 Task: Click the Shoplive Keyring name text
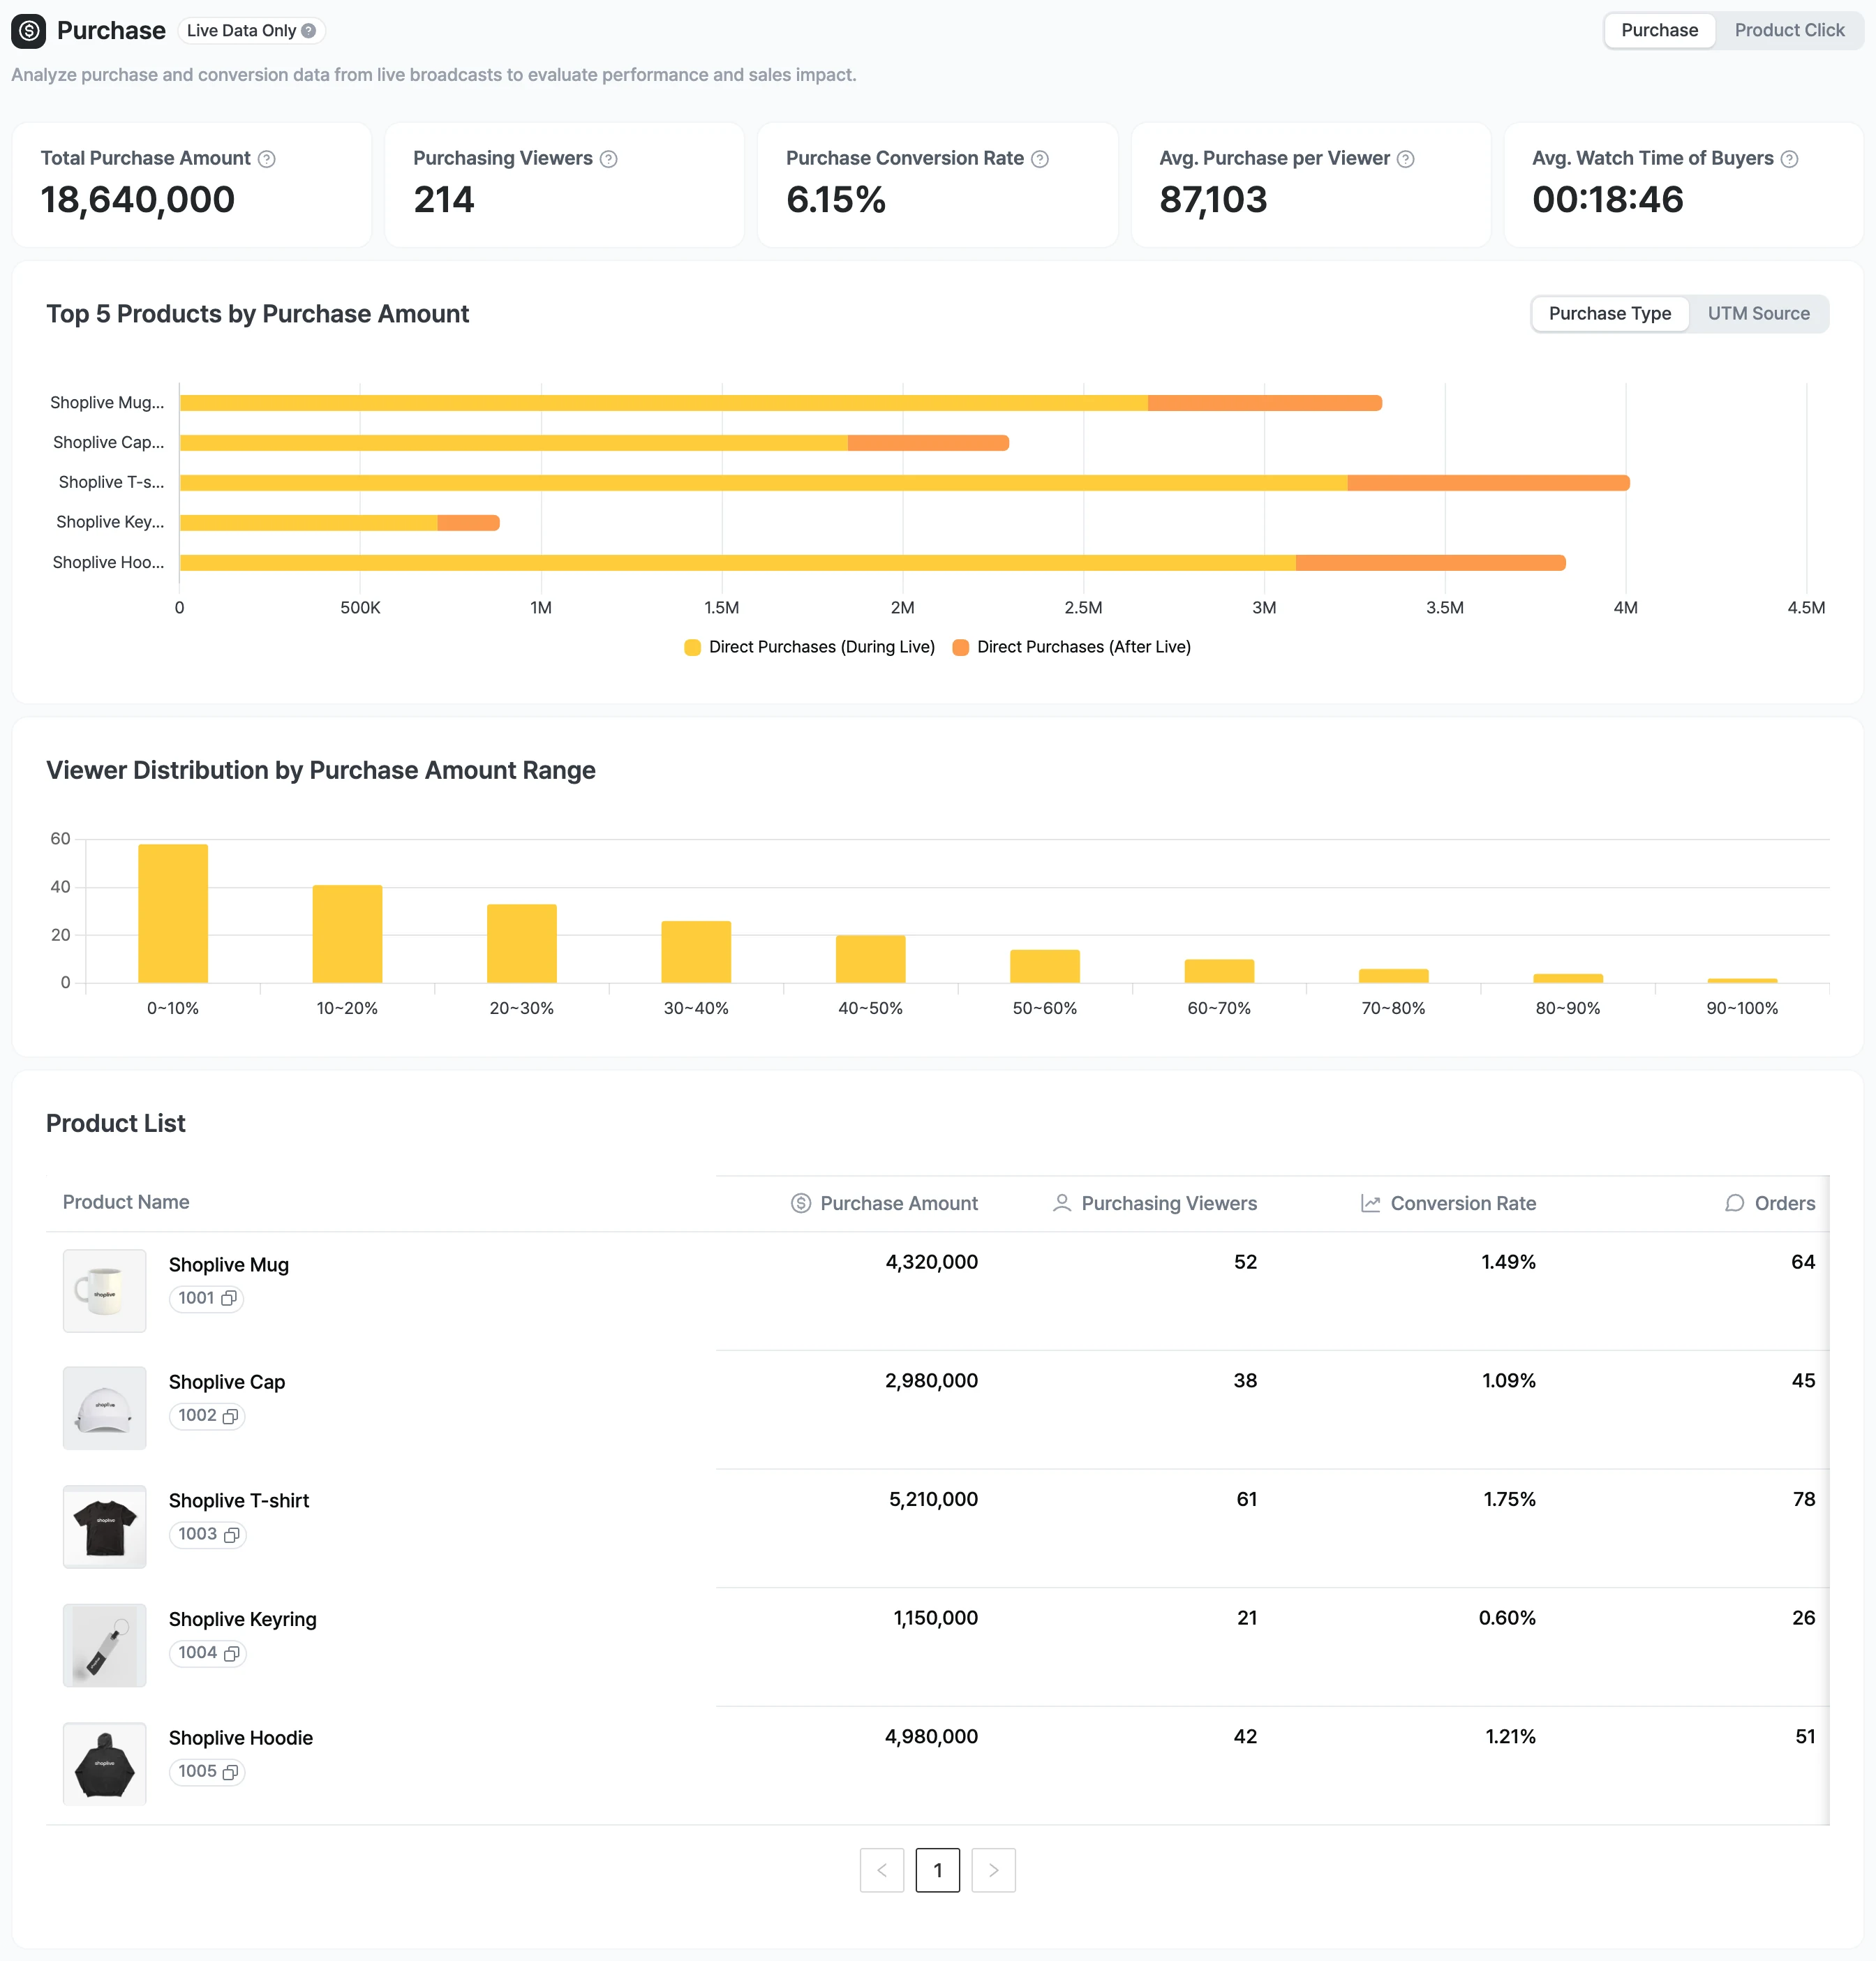[243, 1619]
